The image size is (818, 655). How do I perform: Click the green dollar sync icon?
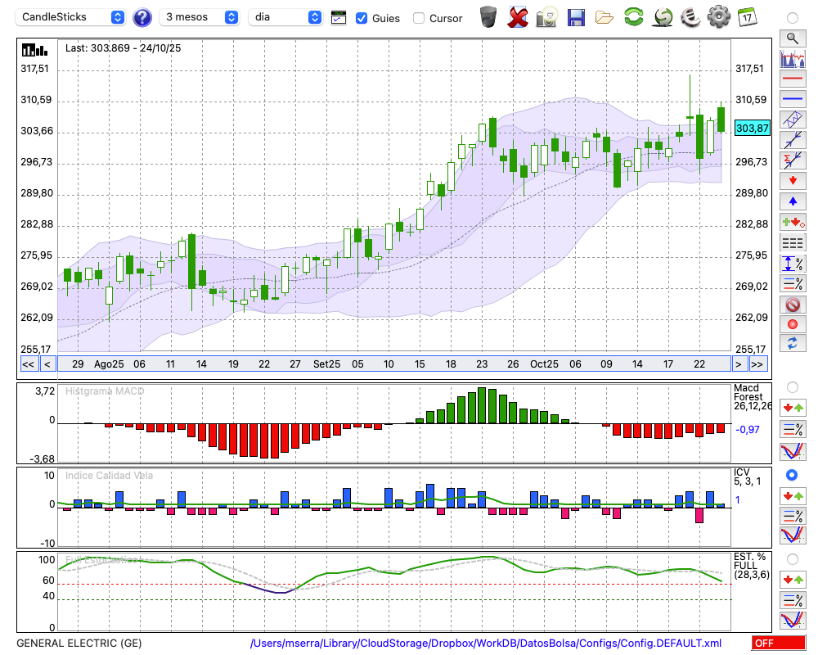[663, 16]
